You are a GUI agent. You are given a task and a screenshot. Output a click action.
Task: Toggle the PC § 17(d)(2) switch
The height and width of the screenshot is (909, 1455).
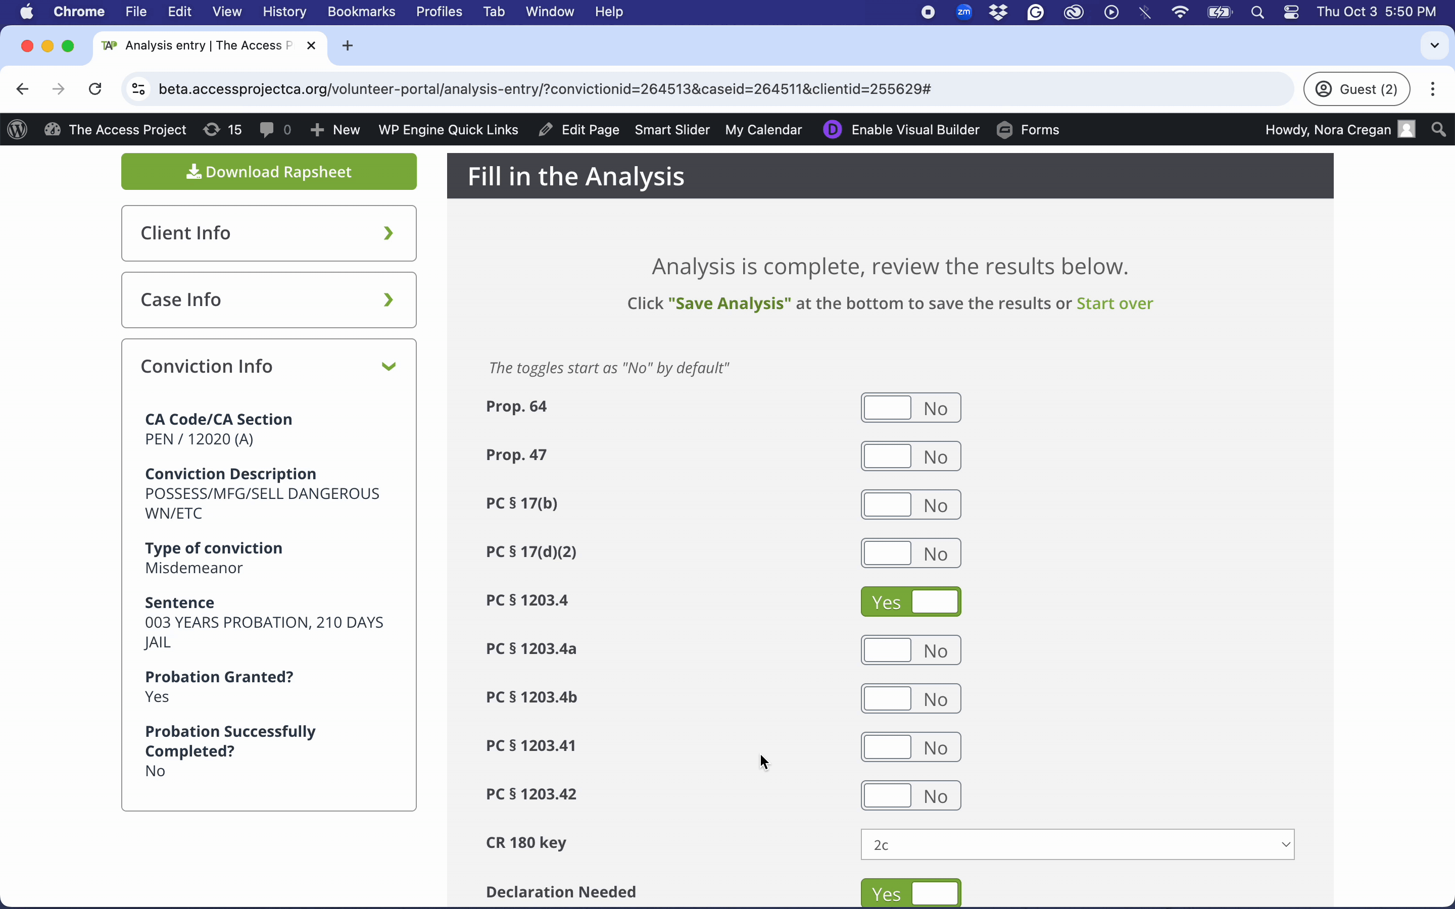click(x=911, y=553)
